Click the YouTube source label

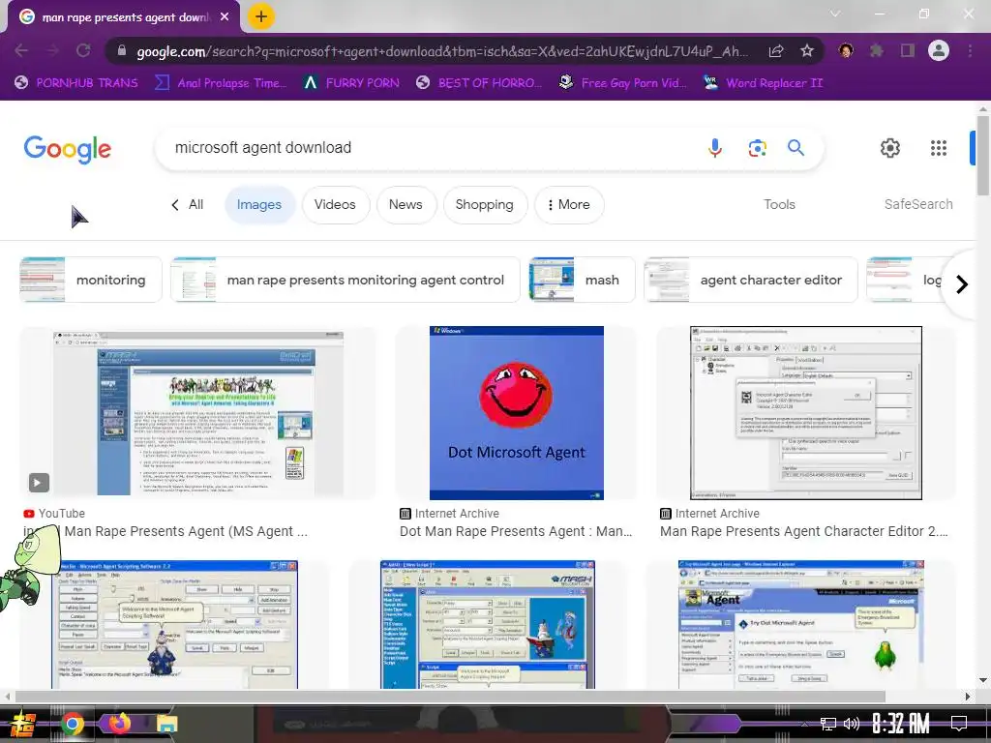pos(54,514)
